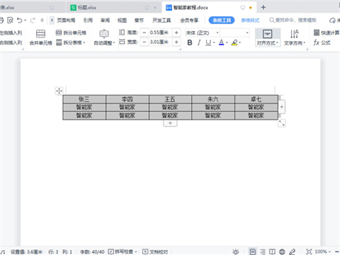Switch to the 表格样式 tab
Image resolution: width=340 pixels, height=255 pixels.
tap(250, 21)
